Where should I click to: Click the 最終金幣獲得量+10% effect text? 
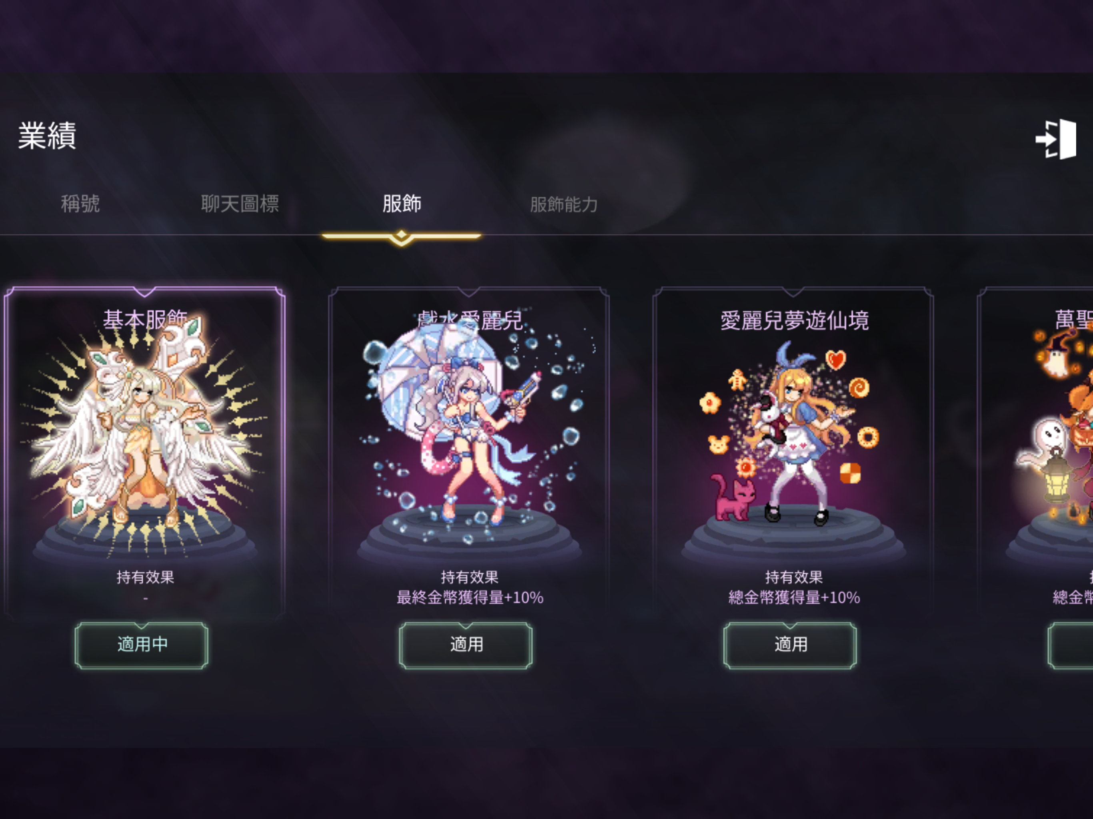pyautogui.click(x=470, y=598)
